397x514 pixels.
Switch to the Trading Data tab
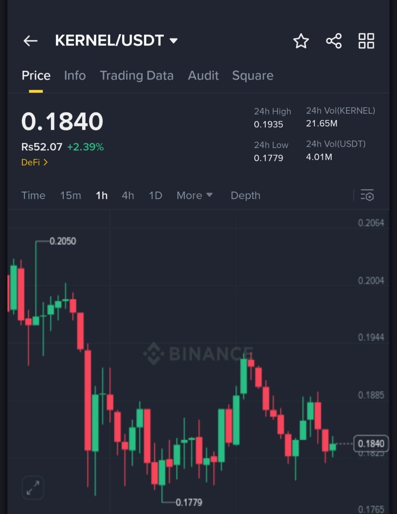[x=137, y=75]
